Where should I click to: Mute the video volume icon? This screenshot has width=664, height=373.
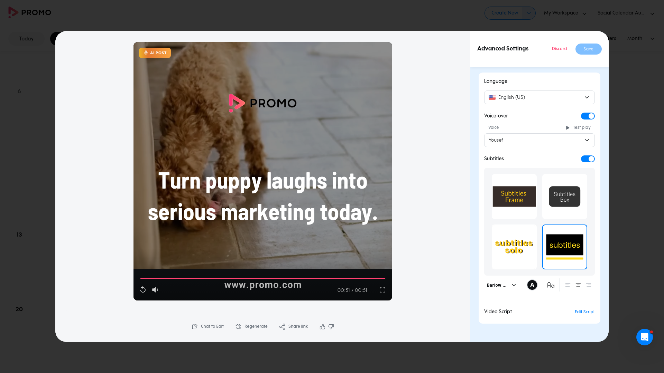click(x=155, y=290)
